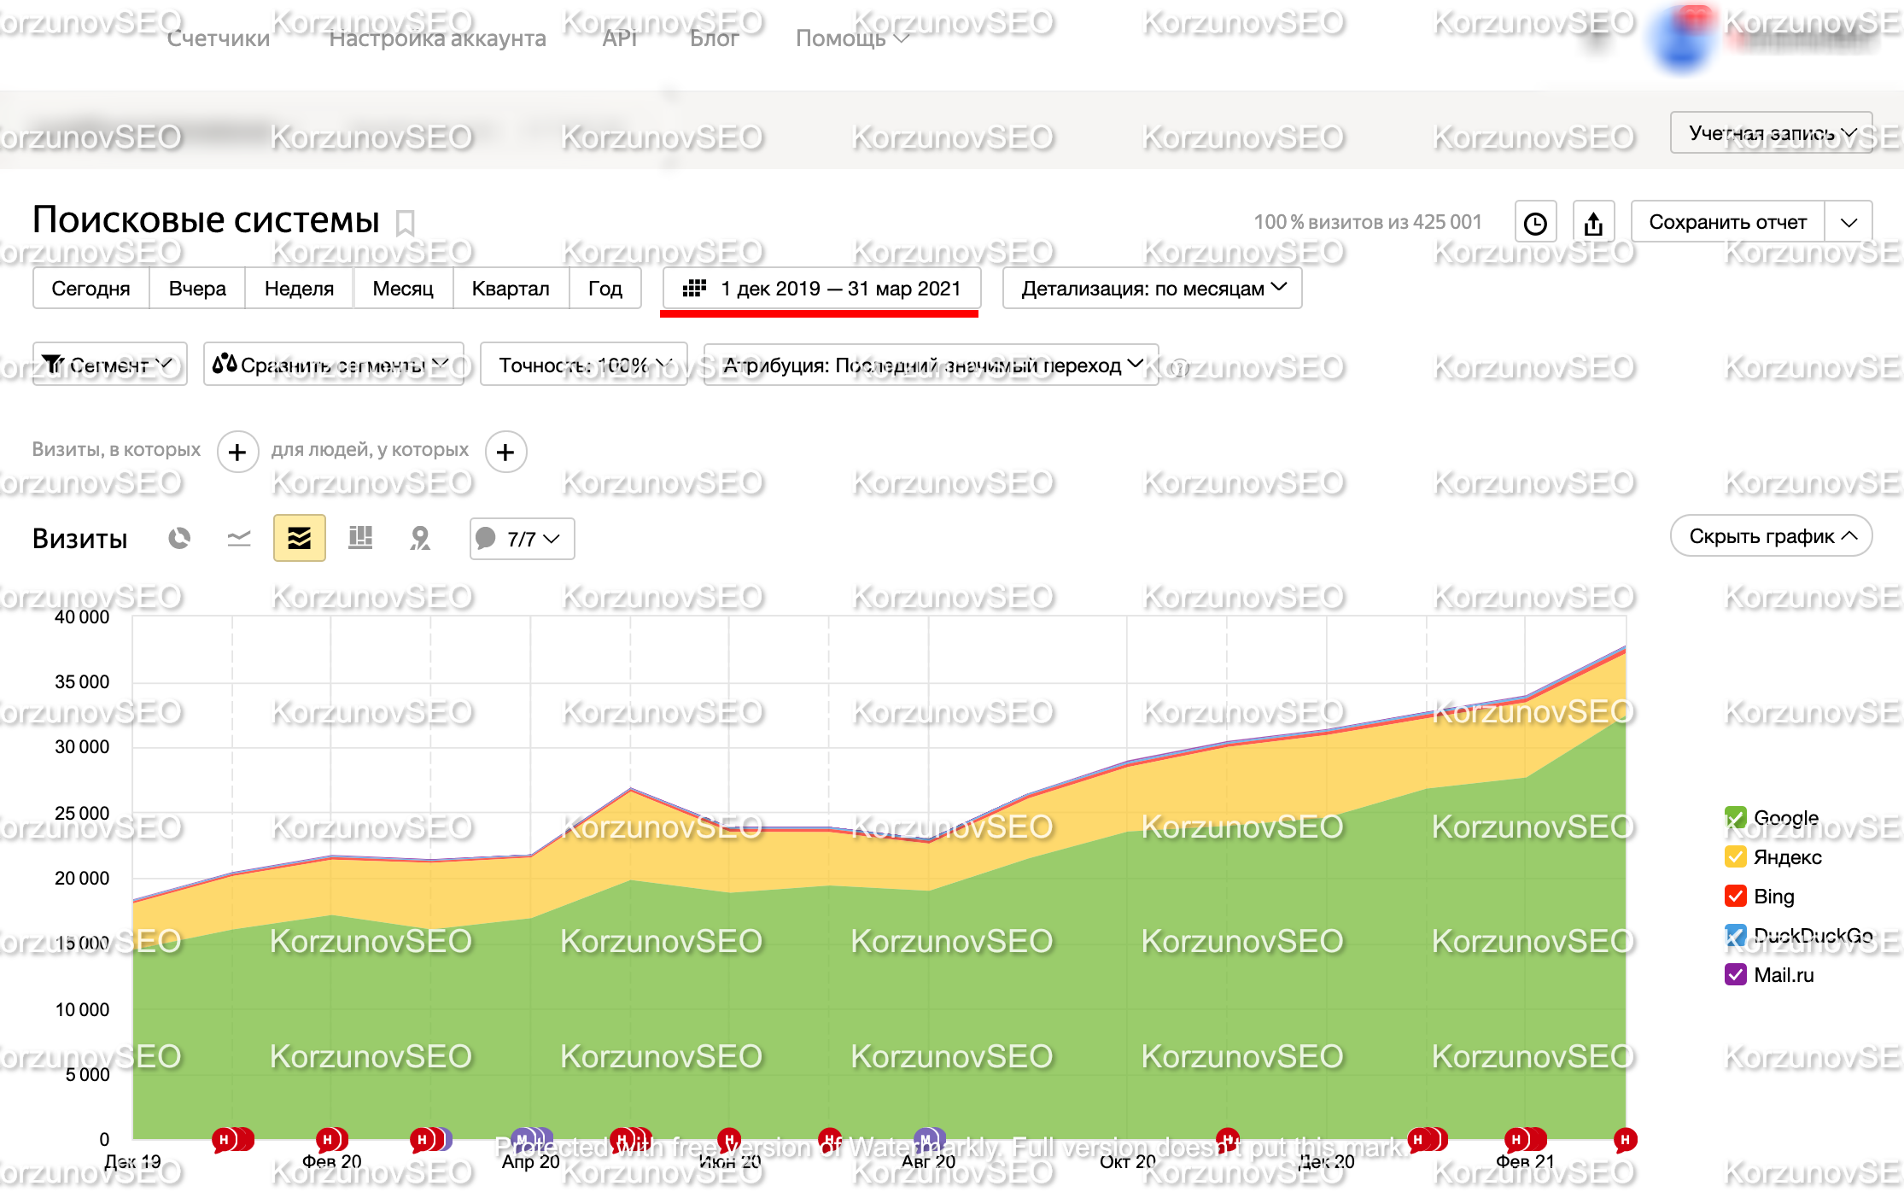Click the report history clock icon

pos(1535,223)
